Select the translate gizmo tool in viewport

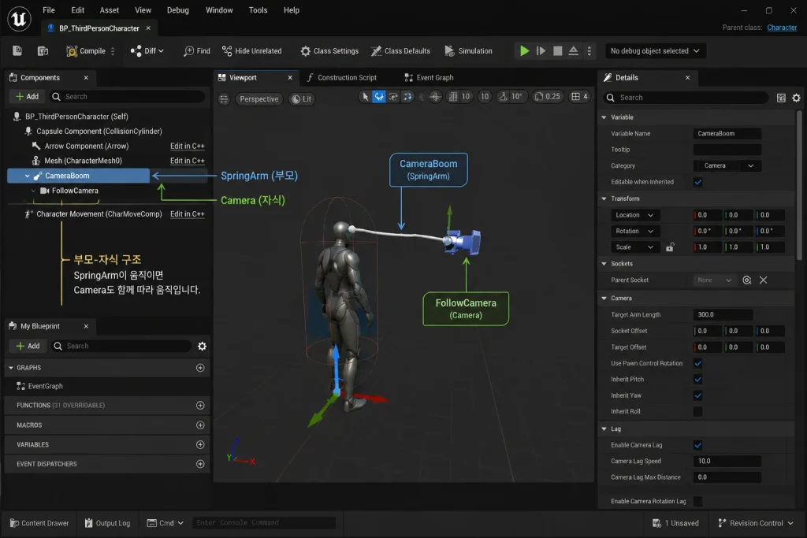[x=379, y=97]
